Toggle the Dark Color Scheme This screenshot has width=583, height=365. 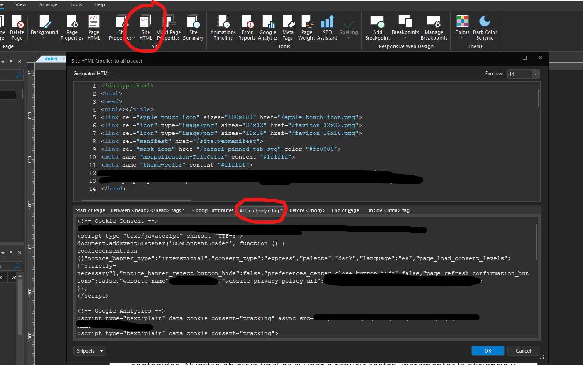pos(485,28)
